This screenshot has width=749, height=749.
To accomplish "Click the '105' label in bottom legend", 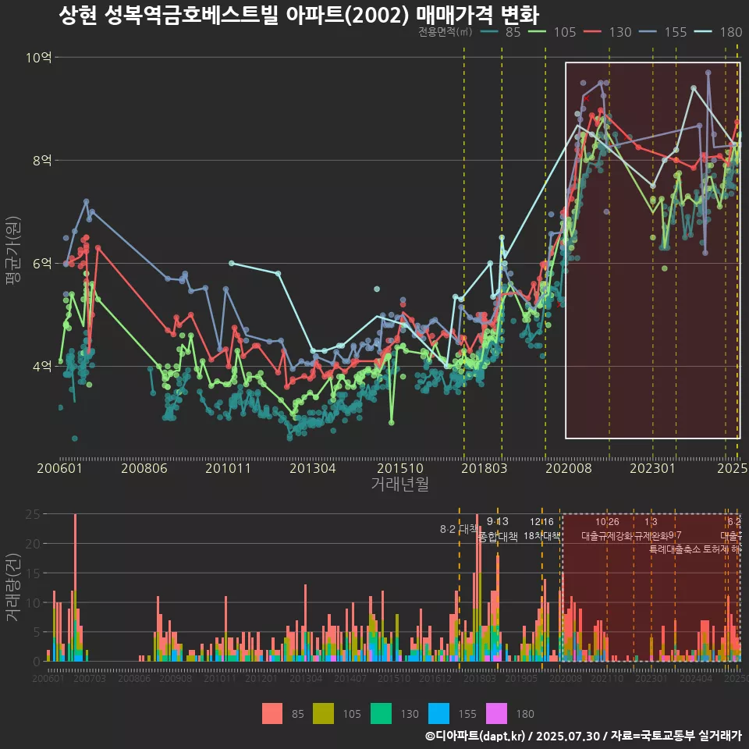I will pyautogui.click(x=352, y=714).
